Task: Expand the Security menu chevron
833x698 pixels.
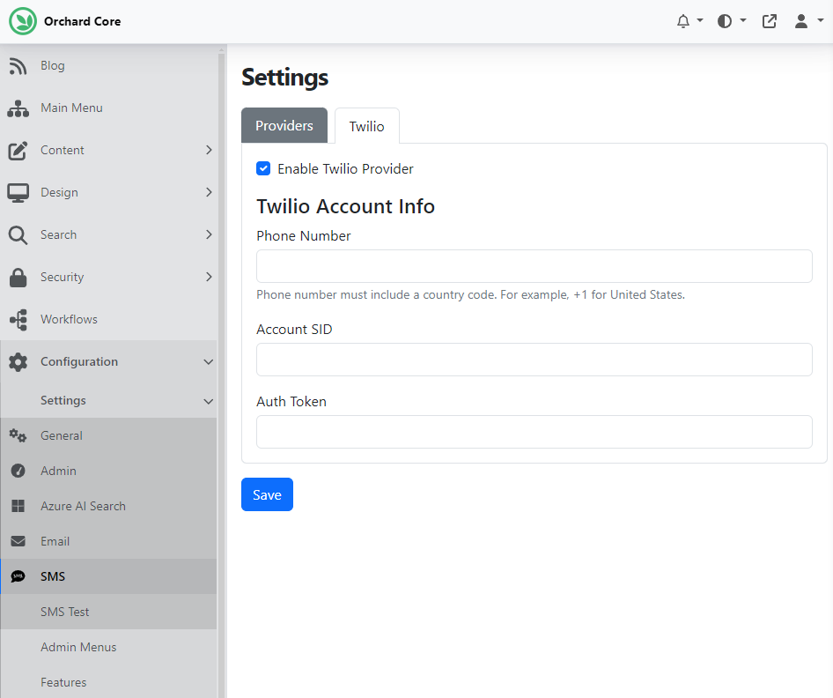Action: click(209, 277)
